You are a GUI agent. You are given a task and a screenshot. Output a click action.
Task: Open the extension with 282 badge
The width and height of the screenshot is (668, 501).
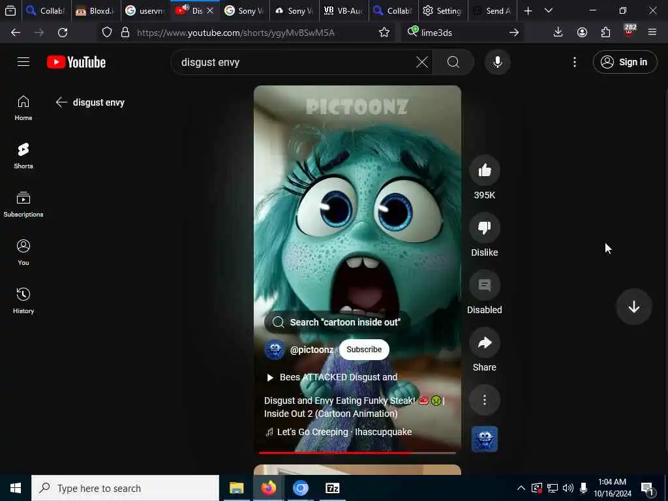(630, 31)
